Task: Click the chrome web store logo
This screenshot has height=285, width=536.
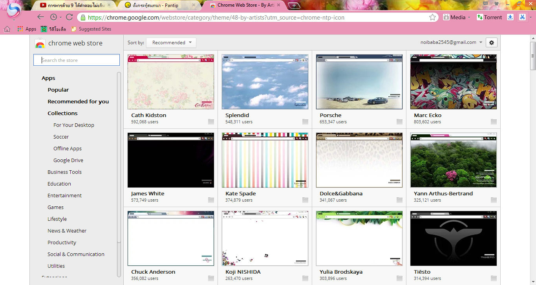Action: [69, 43]
